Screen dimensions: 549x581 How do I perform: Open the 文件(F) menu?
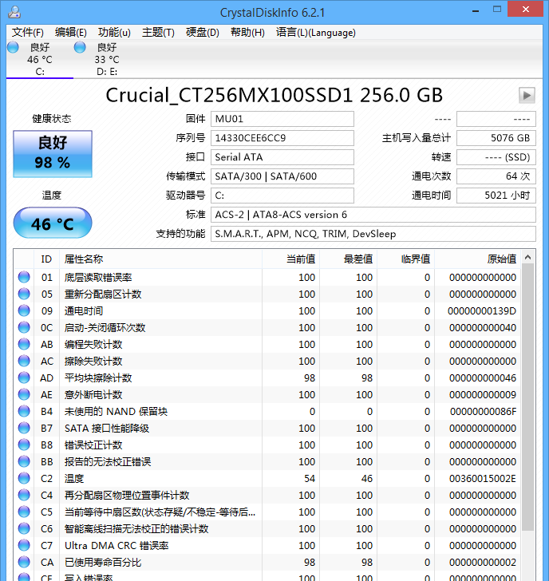(x=28, y=33)
